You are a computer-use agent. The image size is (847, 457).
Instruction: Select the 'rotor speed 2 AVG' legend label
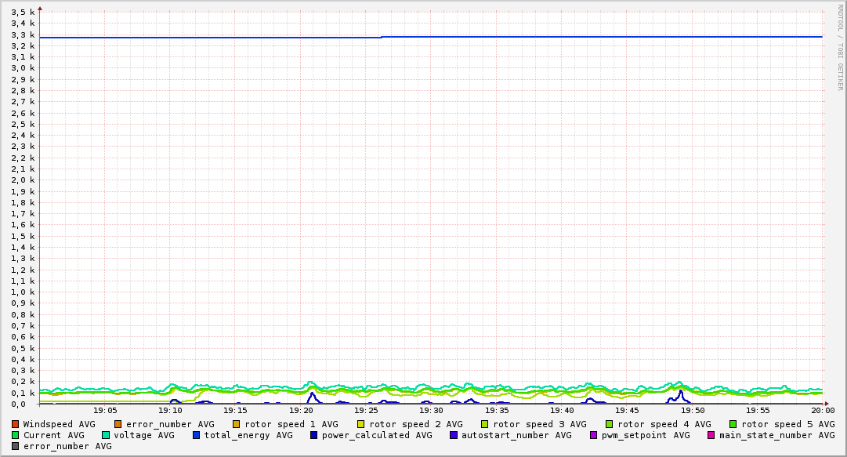pyautogui.click(x=416, y=425)
